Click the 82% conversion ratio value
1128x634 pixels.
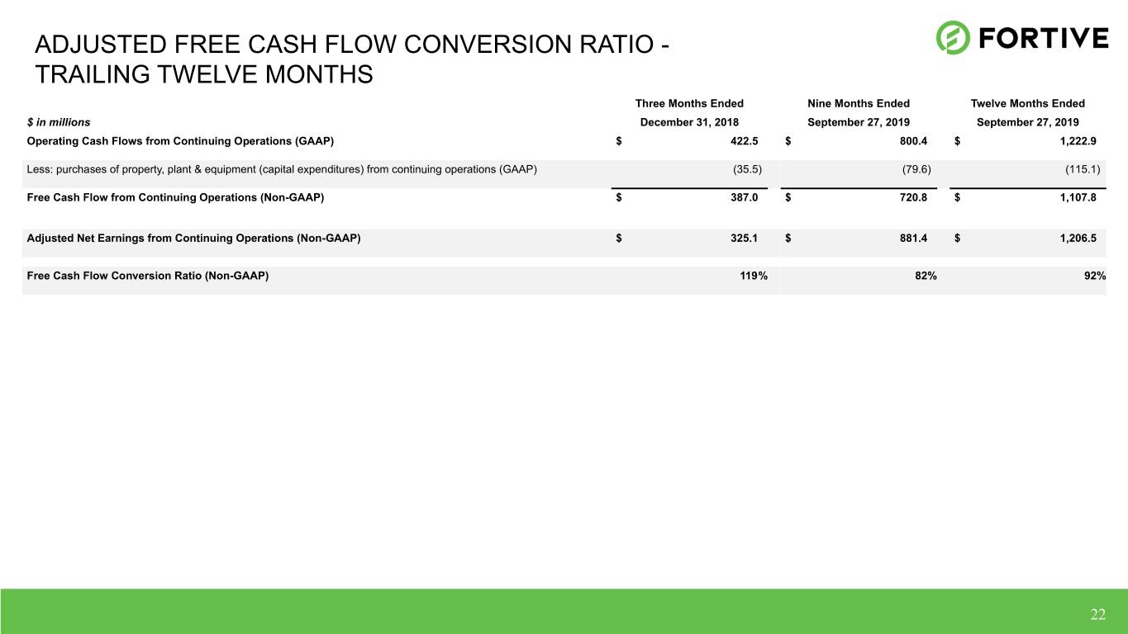[x=926, y=277]
